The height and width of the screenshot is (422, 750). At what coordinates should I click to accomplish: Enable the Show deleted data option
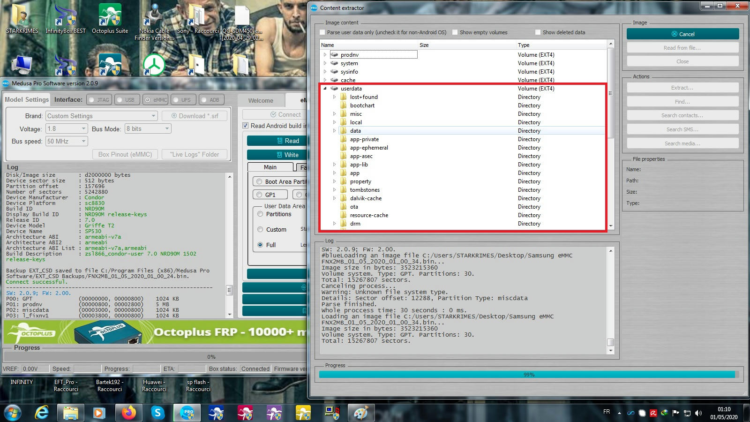tap(538, 32)
